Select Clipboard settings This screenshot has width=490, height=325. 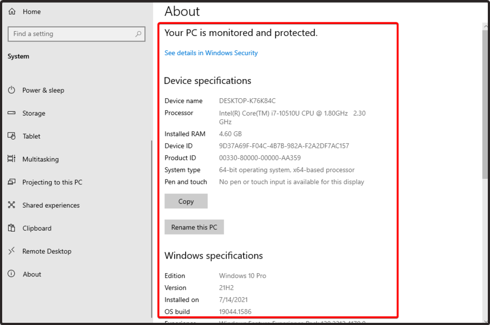(x=37, y=228)
